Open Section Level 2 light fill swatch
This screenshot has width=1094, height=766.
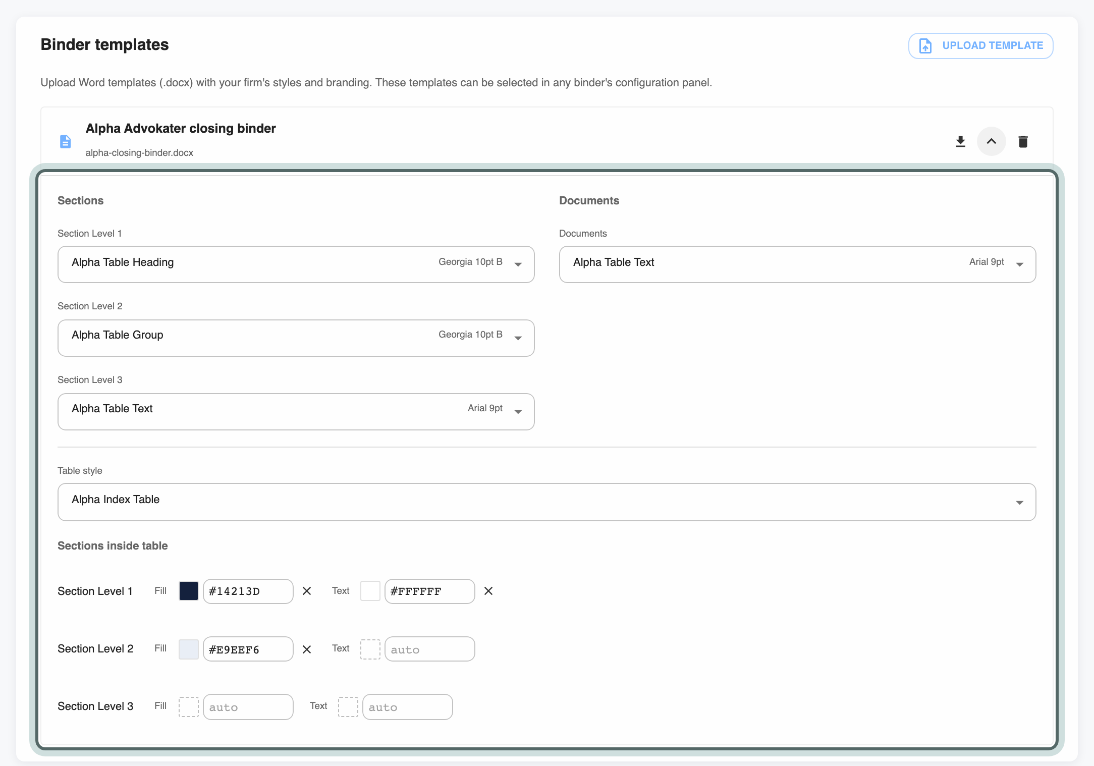tap(189, 649)
